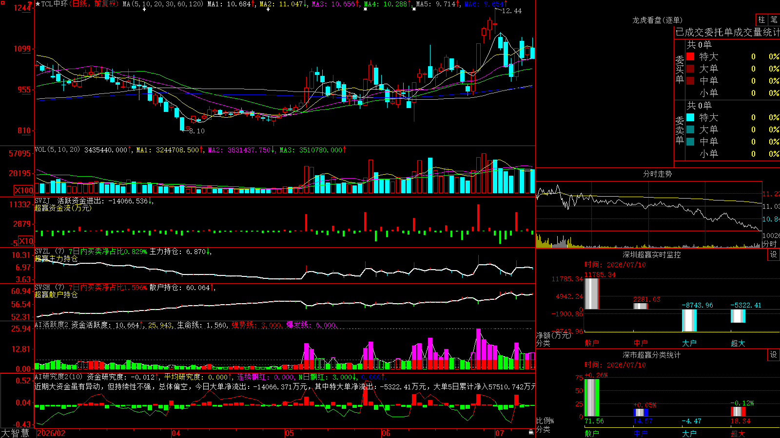This screenshot has height=438, width=780.
Task: Click the 06 month marker on the time axis
Action: (386, 433)
